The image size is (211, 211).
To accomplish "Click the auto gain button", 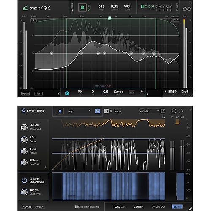I will point(177,207).
